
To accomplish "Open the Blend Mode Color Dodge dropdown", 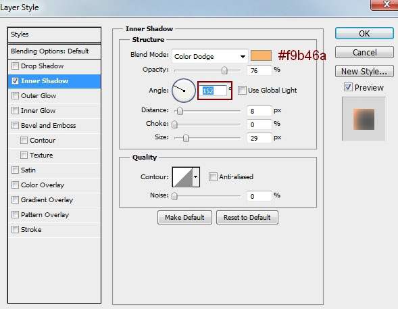I will click(x=210, y=56).
